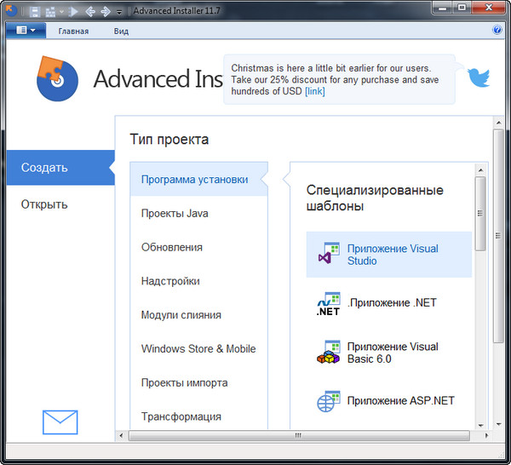Click the ASP.NET globe template icon
The image size is (511, 465).
point(329,401)
